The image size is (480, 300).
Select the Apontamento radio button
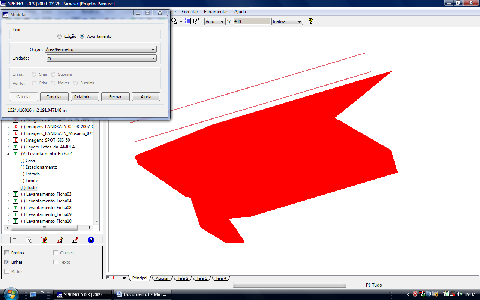(82, 36)
